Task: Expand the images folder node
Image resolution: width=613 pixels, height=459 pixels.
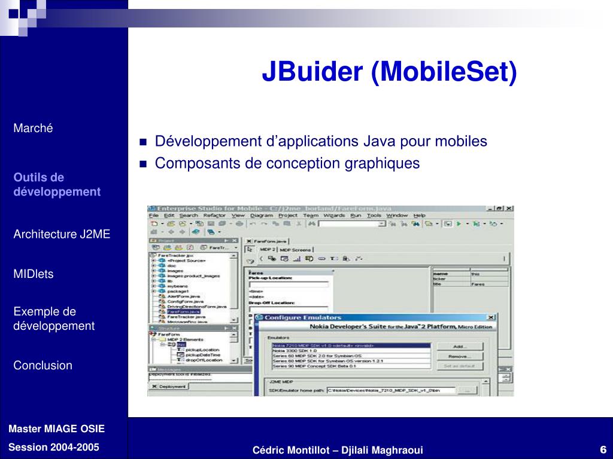Action: 153,271
